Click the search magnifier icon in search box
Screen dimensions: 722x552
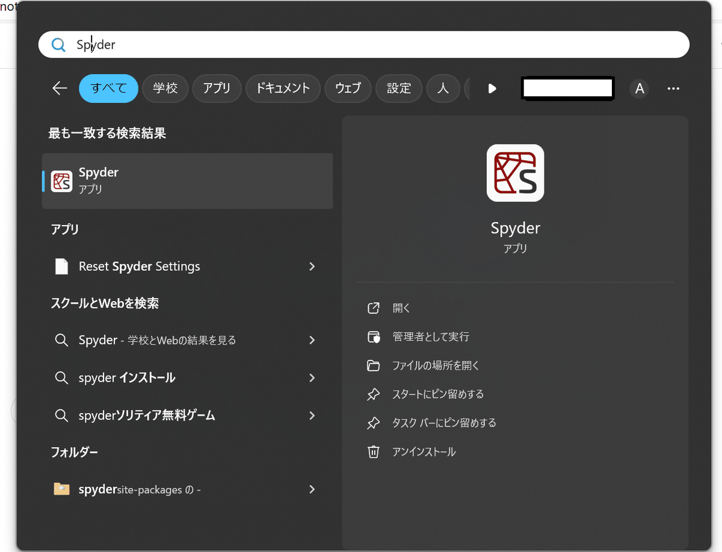(x=58, y=45)
